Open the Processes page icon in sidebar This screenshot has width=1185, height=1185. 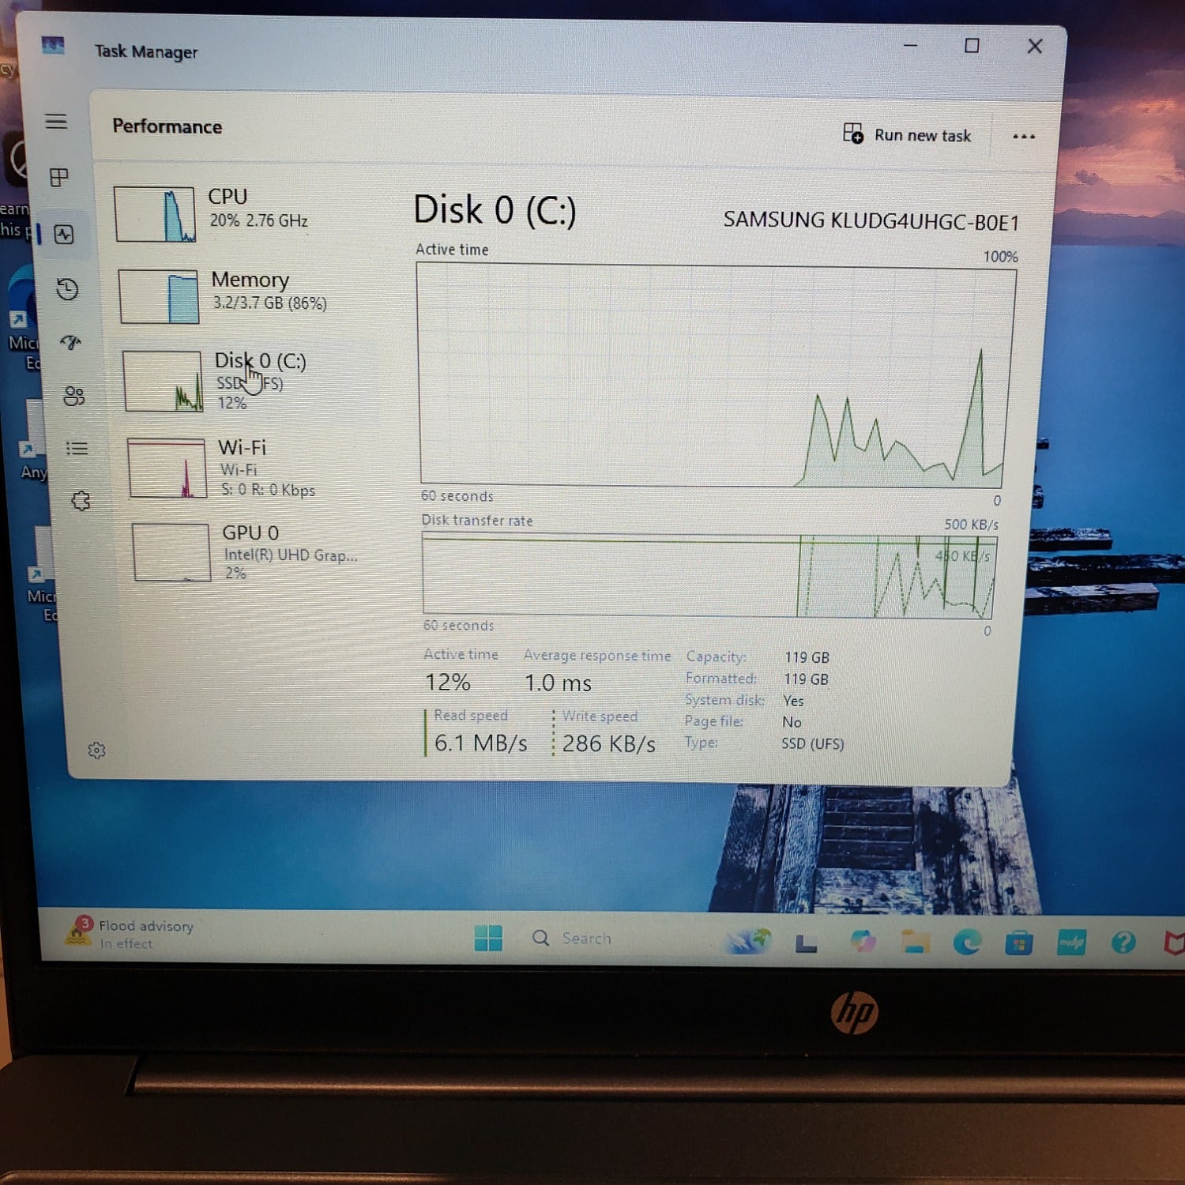coord(59,178)
